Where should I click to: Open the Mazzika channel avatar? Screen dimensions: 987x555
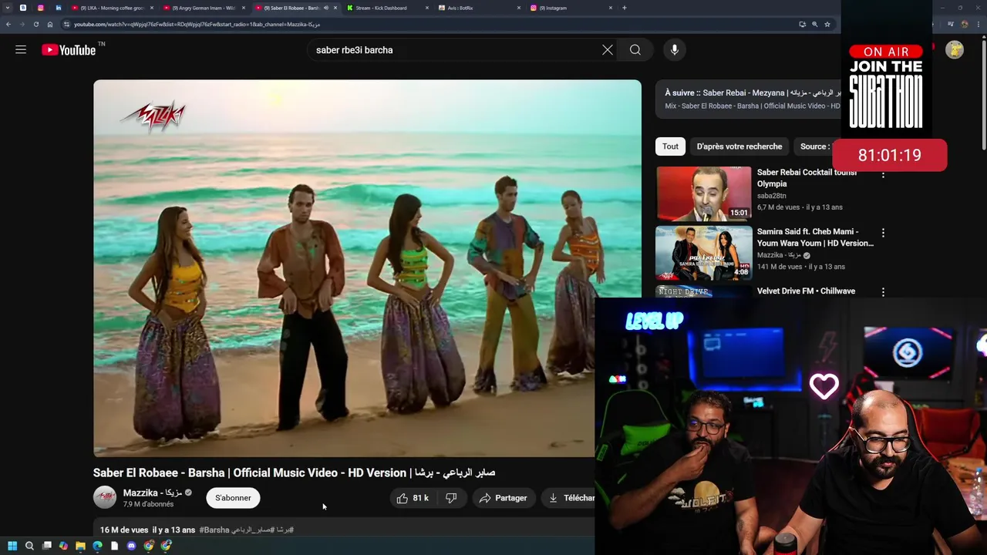tap(105, 498)
